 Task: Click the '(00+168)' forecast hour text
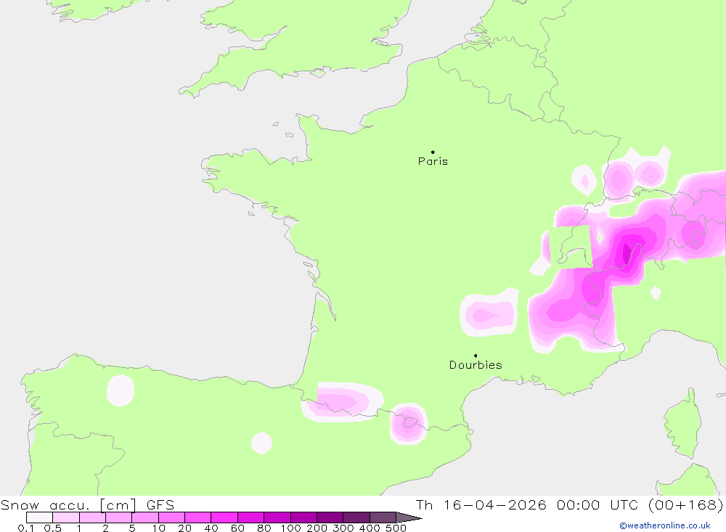(685, 504)
